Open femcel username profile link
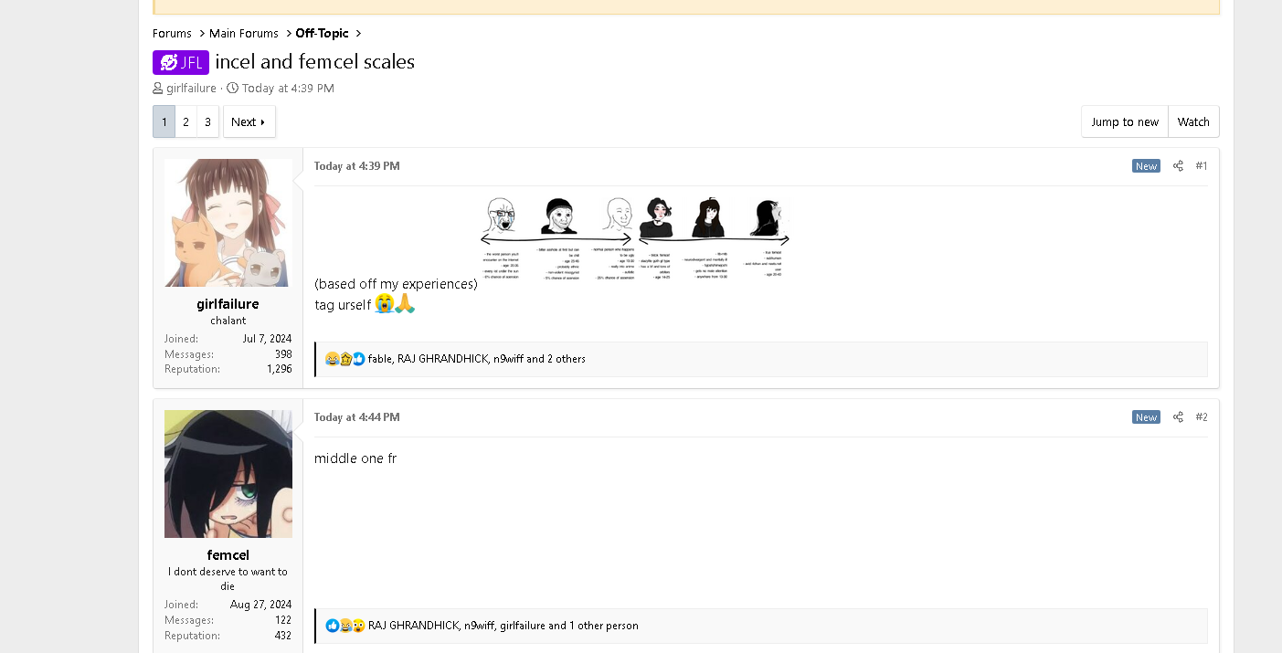1282x653 pixels. (228, 555)
